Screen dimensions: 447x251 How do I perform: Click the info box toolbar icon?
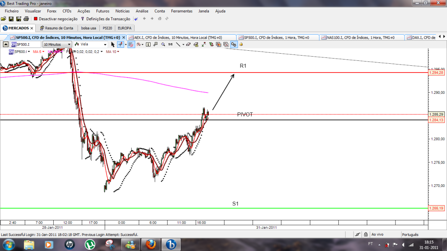pyautogui.click(x=148, y=44)
